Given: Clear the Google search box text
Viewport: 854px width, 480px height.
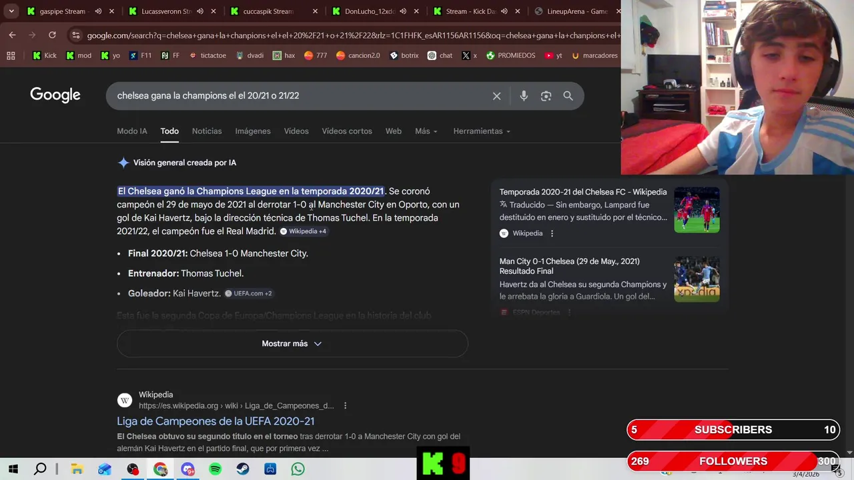Looking at the screenshot, I should [496, 96].
